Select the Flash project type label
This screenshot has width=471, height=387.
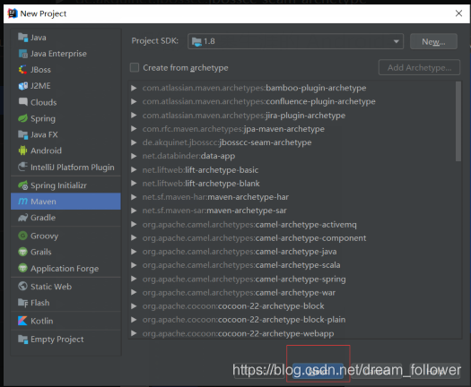point(40,303)
